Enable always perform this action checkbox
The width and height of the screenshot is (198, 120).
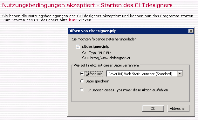click(x=82, y=90)
